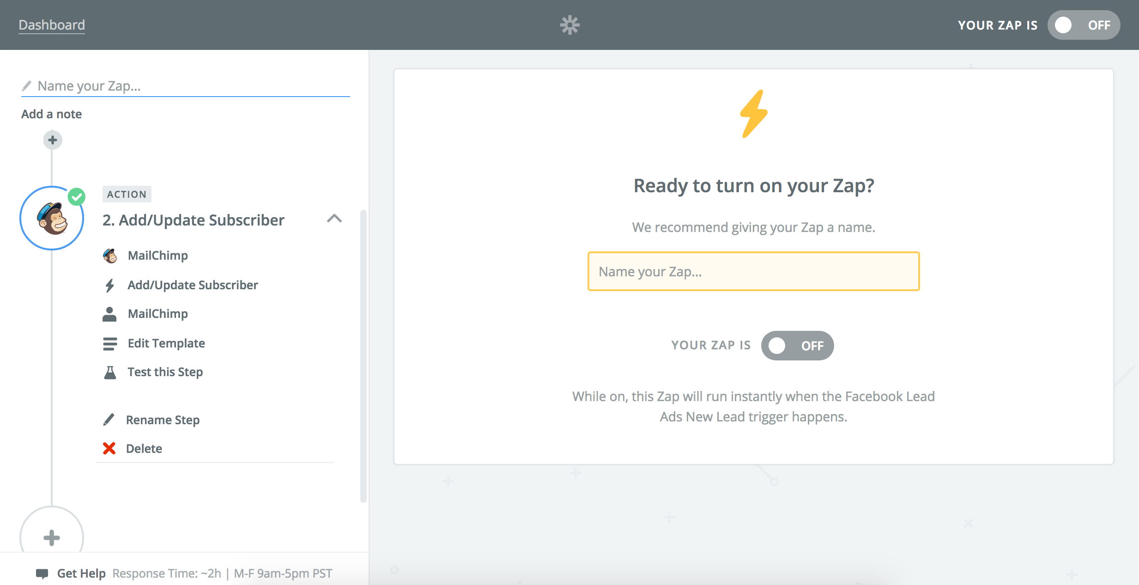Click the large plus to add new step
The width and height of the screenshot is (1139, 585).
52,537
